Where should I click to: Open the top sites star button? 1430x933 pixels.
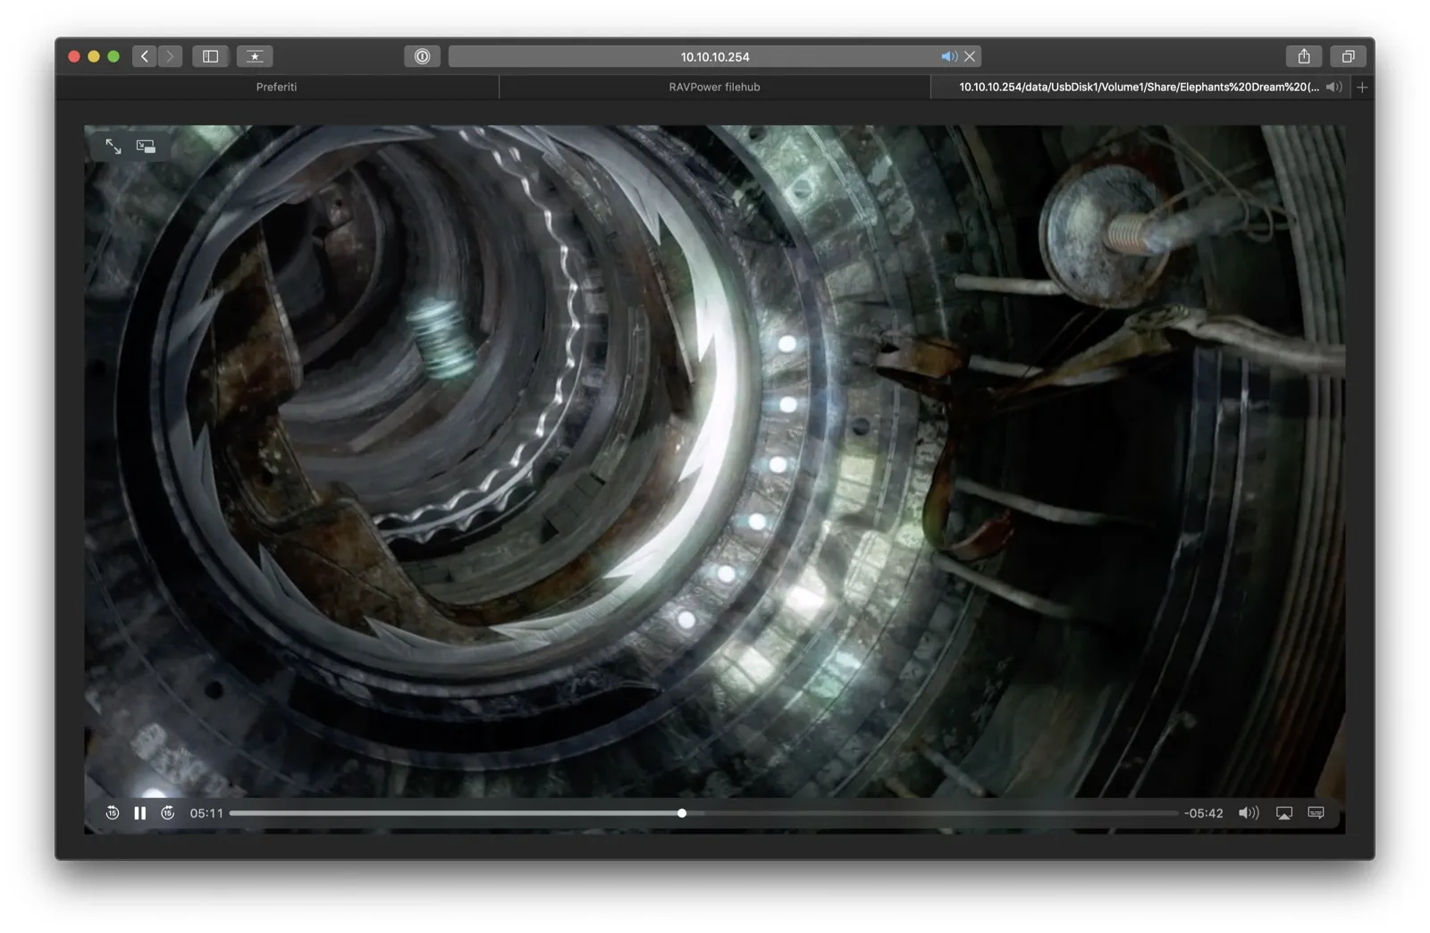click(x=255, y=56)
